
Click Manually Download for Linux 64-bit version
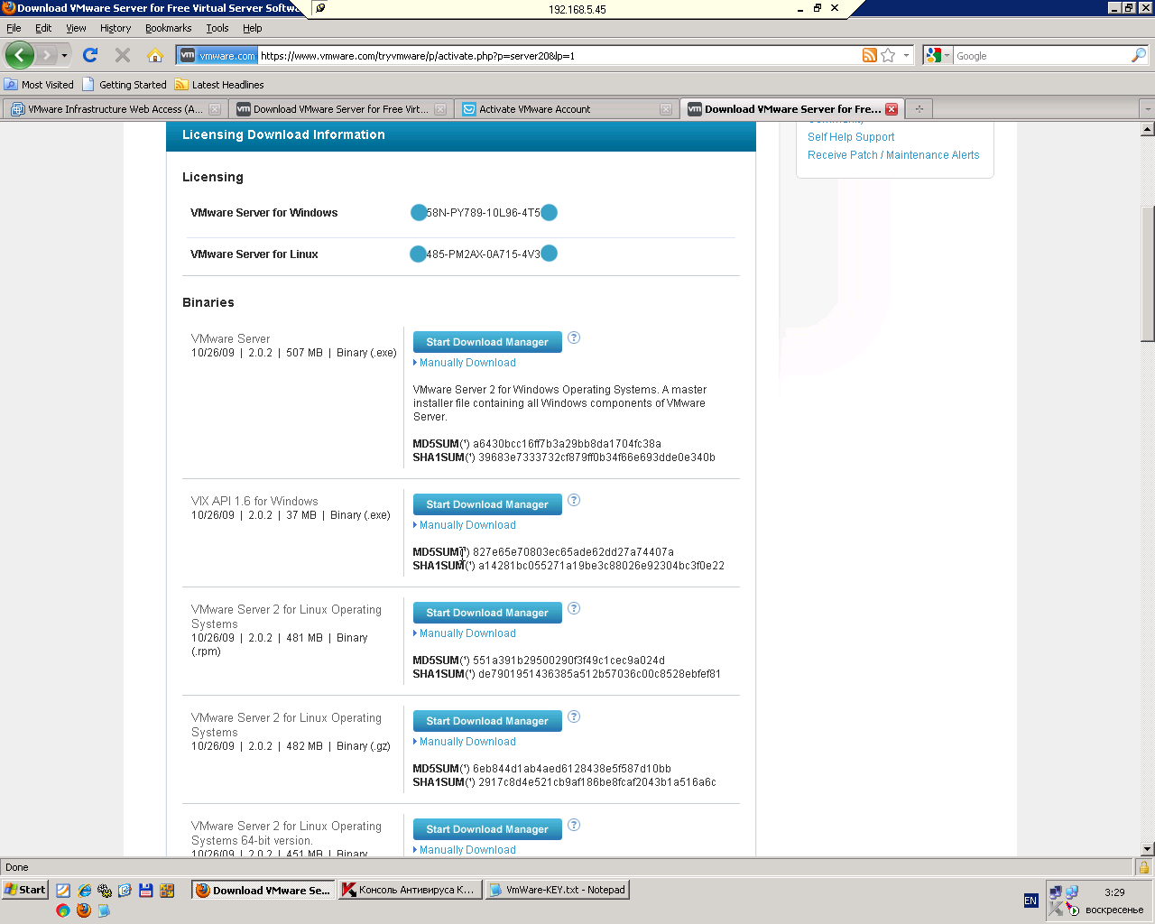pos(467,850)
